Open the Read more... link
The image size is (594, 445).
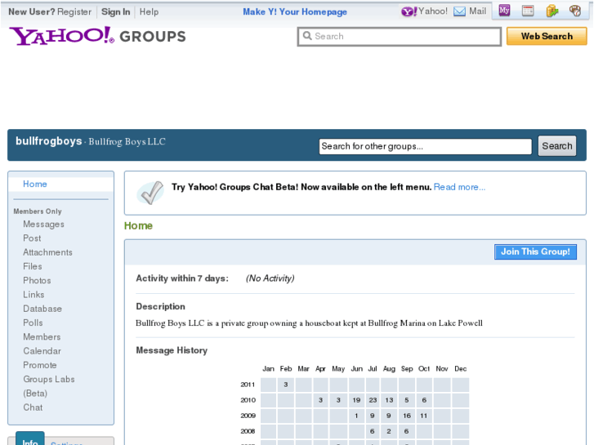click(459, 187)
